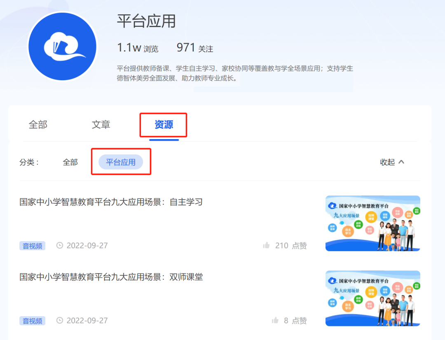Open the 九大应用场景：双师课堂 title link

[111, 277]
